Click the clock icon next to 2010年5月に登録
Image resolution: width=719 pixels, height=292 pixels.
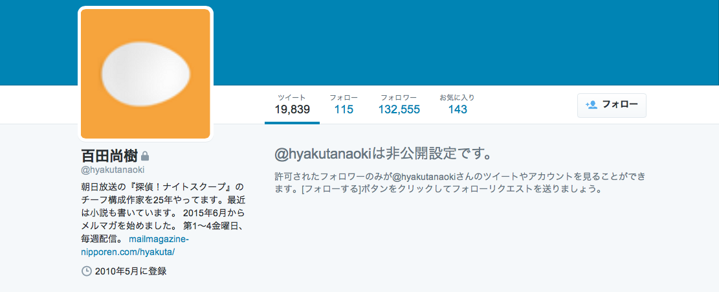pyautogui.click(x=86, y=271)
